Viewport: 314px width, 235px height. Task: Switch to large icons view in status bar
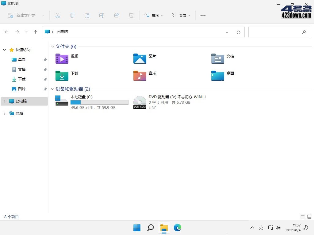point(309,217)
